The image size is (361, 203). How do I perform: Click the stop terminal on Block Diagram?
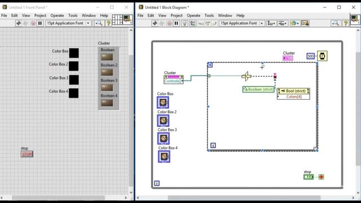[309, 176]
